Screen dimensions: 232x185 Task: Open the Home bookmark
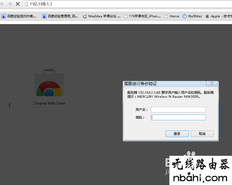coord(172,16)
